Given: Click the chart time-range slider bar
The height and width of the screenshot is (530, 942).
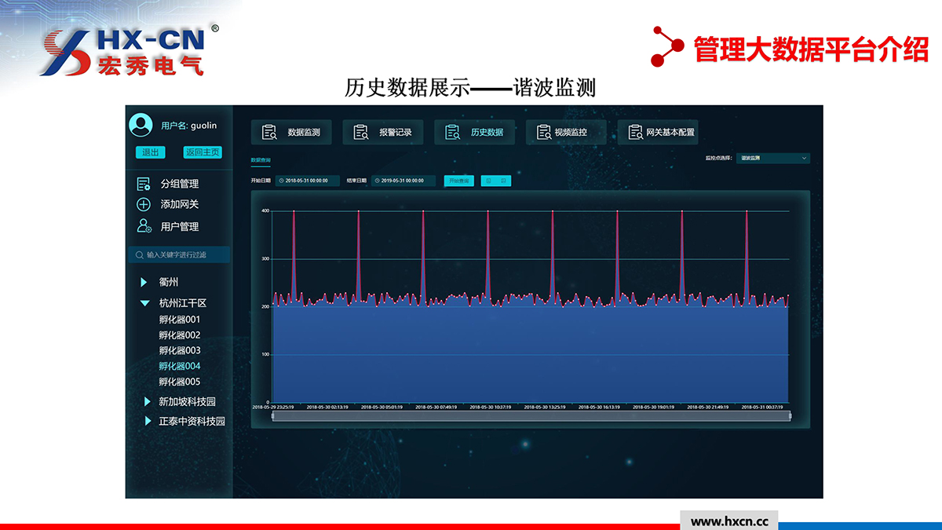Looking at the screenshot, I should (531, 416).
